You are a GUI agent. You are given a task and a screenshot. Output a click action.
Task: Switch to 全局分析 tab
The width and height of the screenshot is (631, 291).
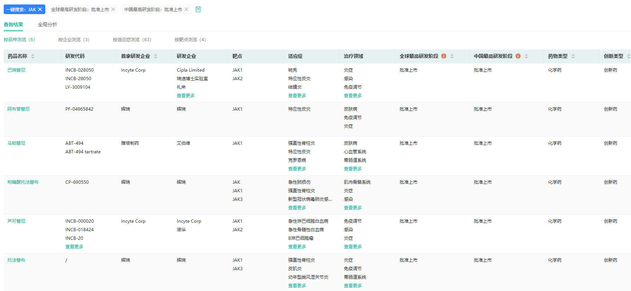pyautogui.click(x=48, y=24)
